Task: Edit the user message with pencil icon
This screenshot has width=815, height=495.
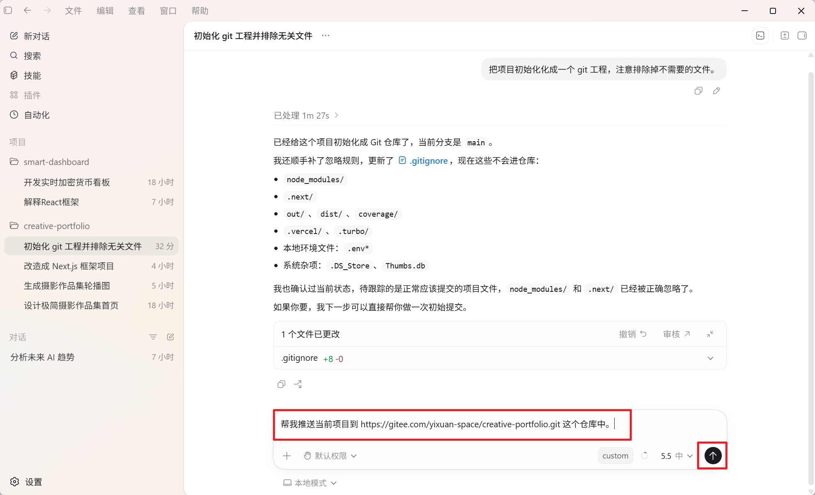Action: (716, 91)
